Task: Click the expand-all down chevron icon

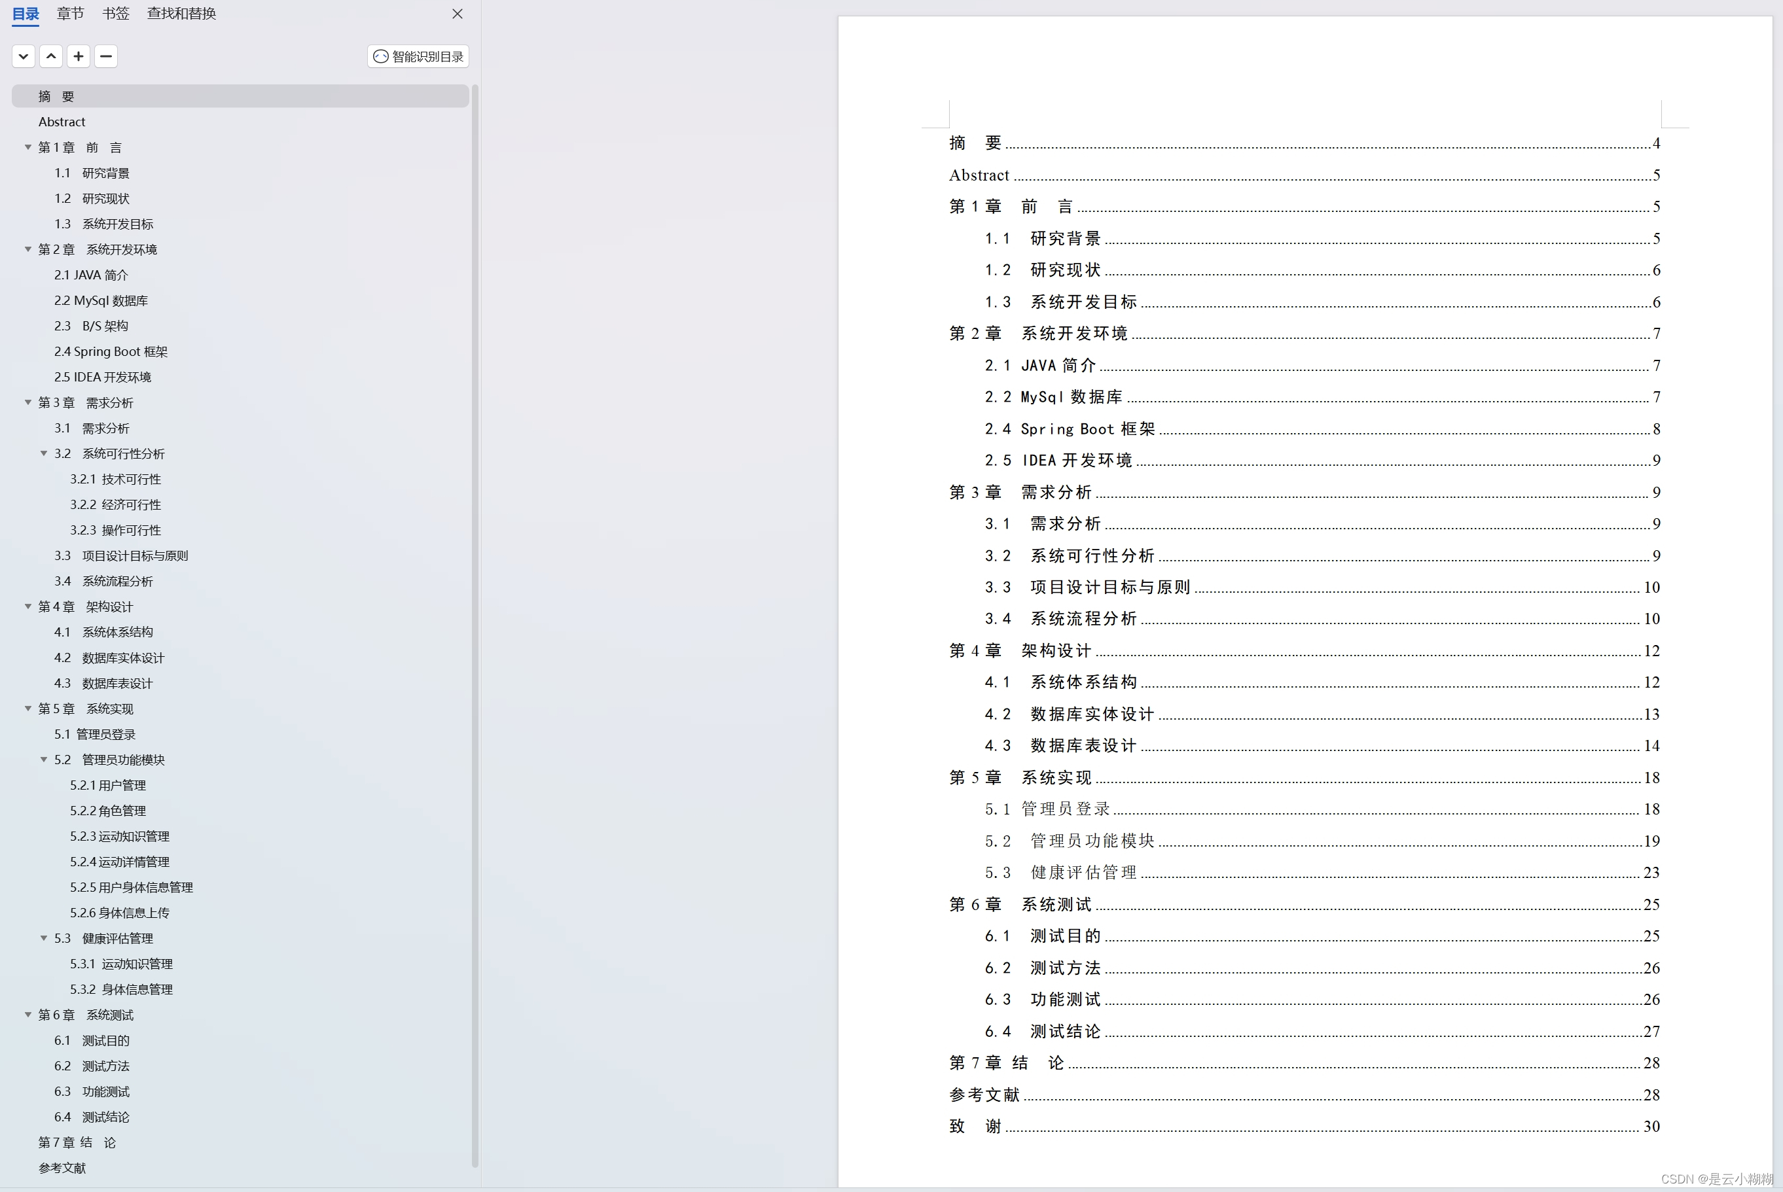Action: coord(24,56)
